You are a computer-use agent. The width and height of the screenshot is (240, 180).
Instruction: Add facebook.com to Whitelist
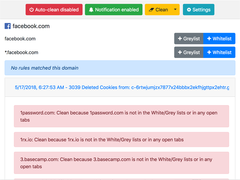coord(219,38)
